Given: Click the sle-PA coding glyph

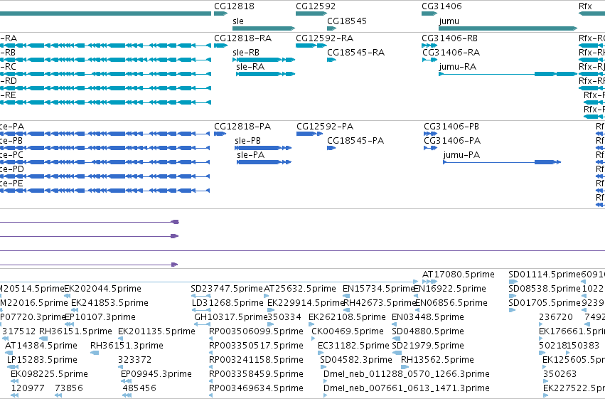Looking at the screenshot, I should pos(264,162).
